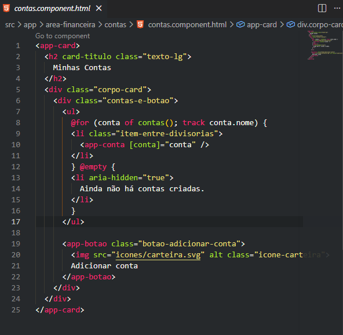The image size is (343, 335).
Task: Click the line number 8 gutter
Action: coord(18,122)
